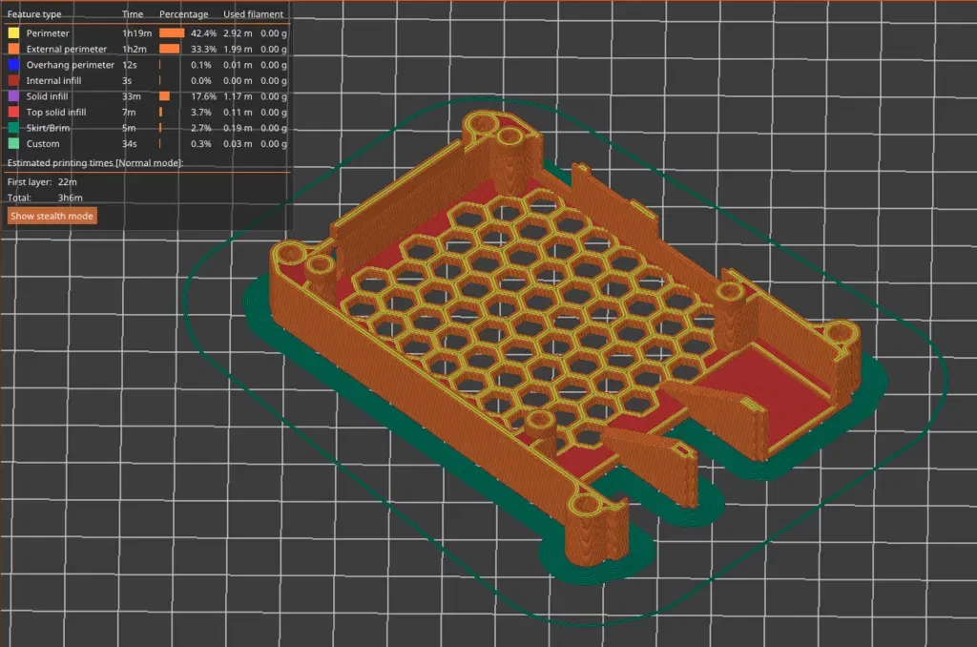
Task: Click the 1h19m Perimeter time value
Action: pos(137,33)
